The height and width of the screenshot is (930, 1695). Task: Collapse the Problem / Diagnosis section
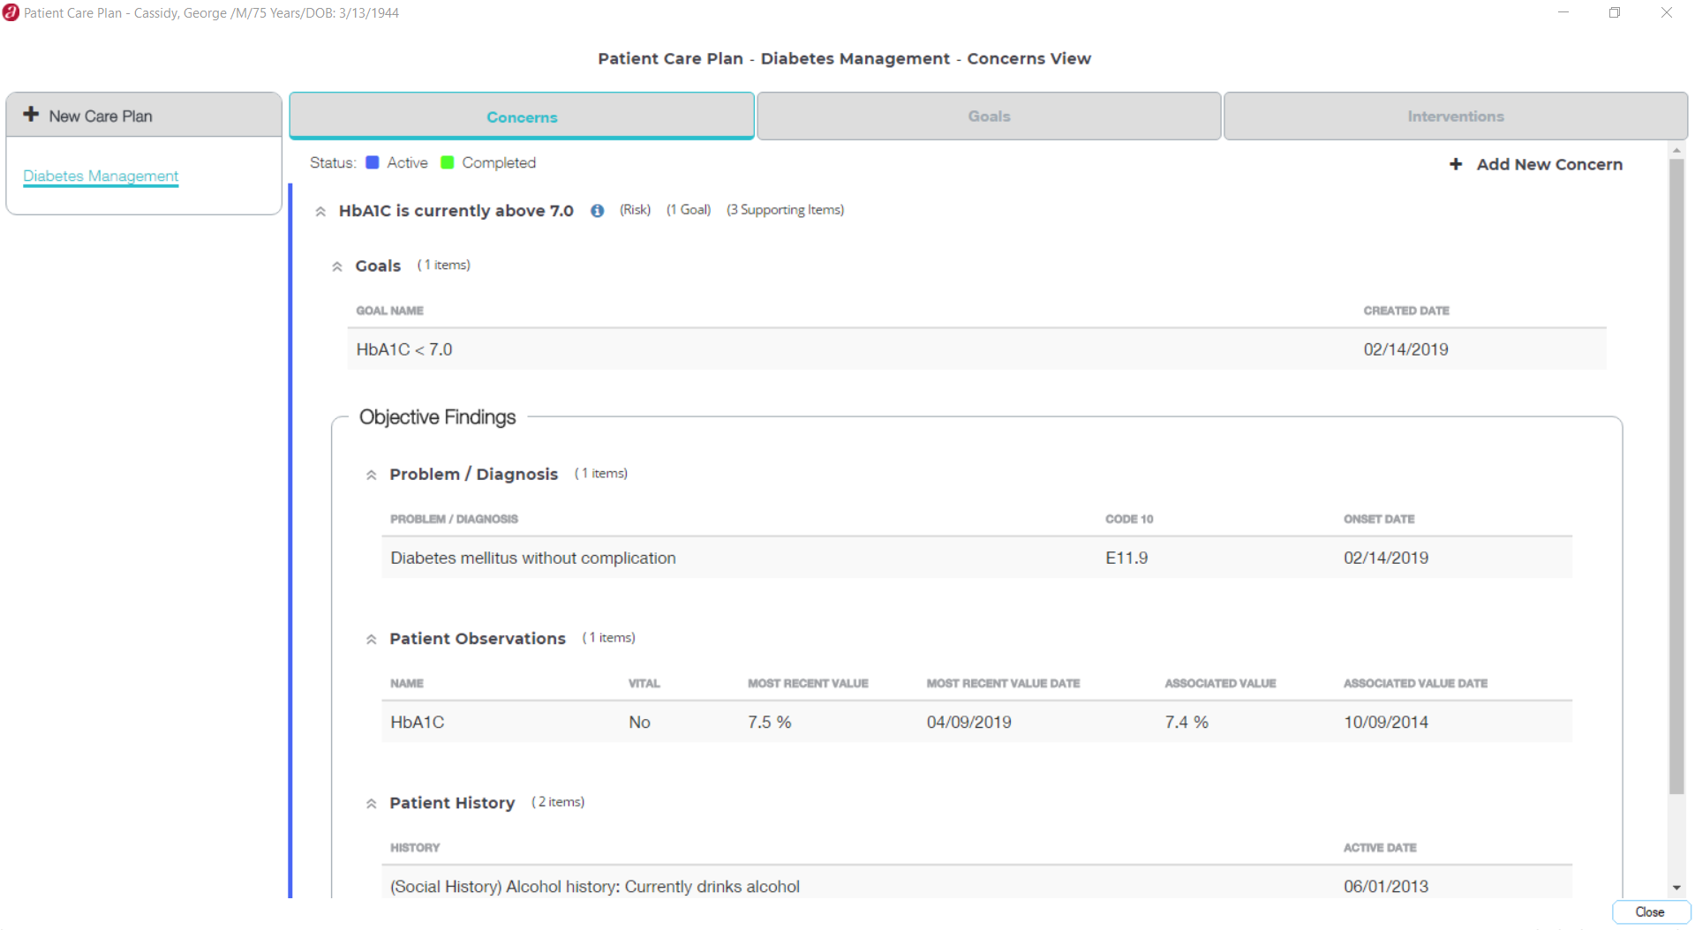tap(372, 476)
